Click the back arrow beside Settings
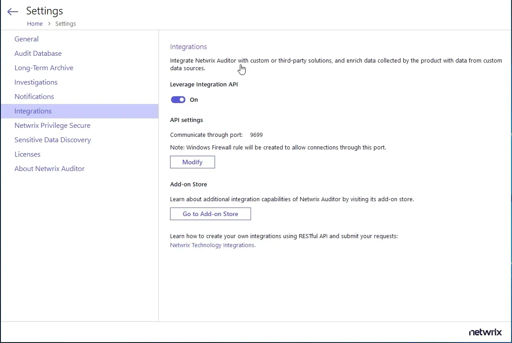 12,11
